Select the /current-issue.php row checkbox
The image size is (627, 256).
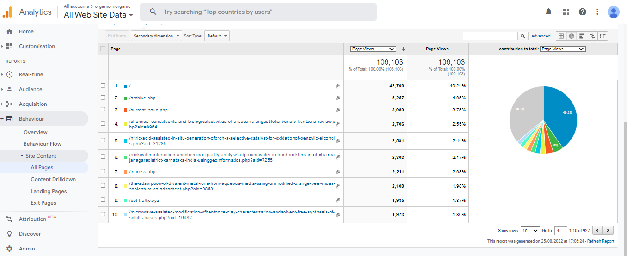[103, 110]
